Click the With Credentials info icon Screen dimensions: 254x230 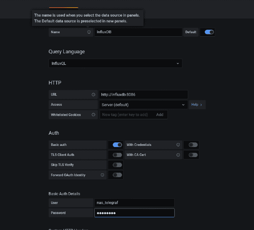pyautogui.click(x=178, y=145)
